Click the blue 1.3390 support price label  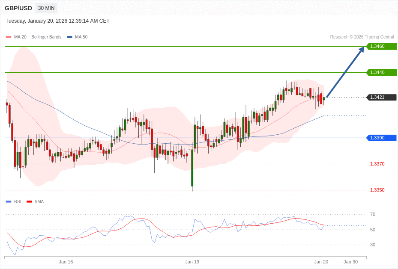(x=382, y=138)
